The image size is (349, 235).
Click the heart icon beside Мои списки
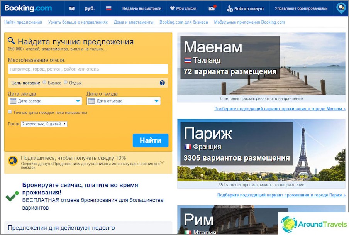pos(172,8)
